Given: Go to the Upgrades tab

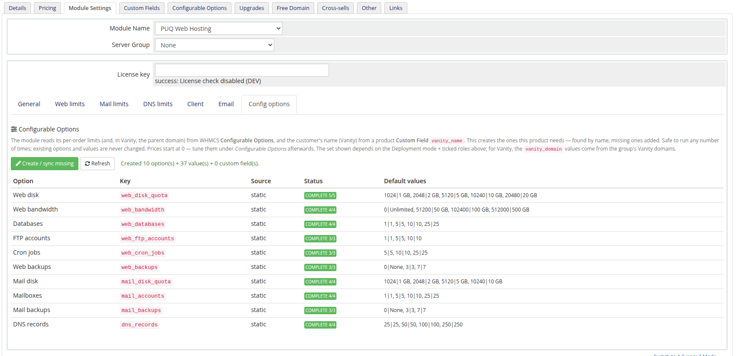Looking at the screenshot, I should click(x=252, y=8).
